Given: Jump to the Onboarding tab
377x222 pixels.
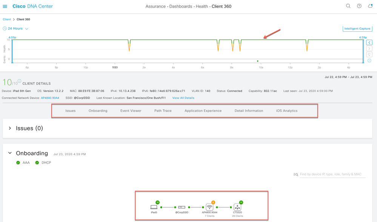Looking at the screenshot, I should (x=98, y=111).
